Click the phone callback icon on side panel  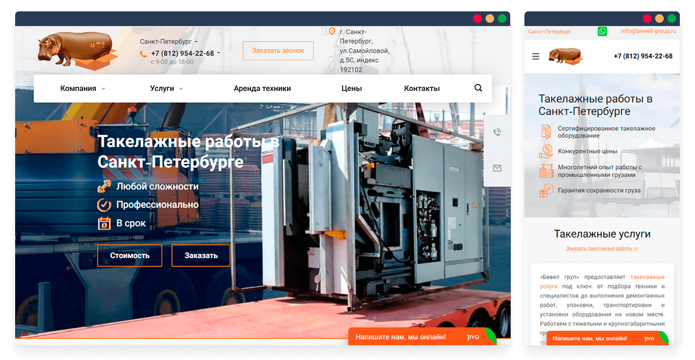497,132
